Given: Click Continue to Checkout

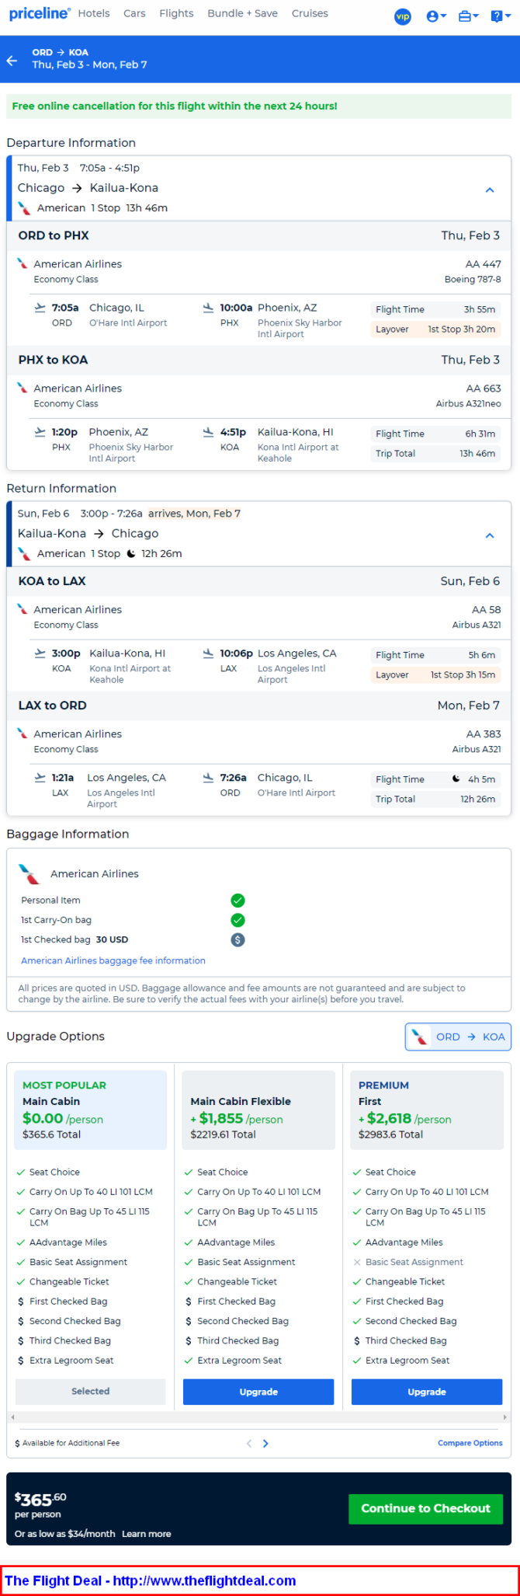Looking at the screenshot, I should click(425, 1509).
